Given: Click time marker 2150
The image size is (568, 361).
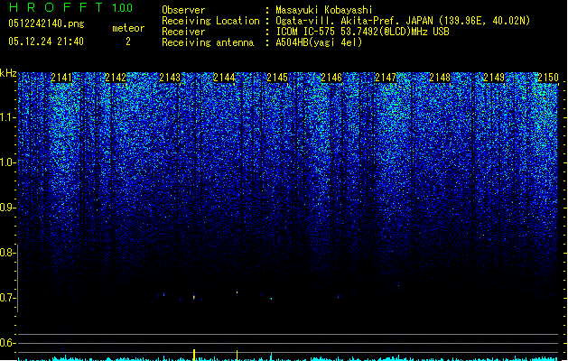Looking at the screenshot, I should point(548,78).
